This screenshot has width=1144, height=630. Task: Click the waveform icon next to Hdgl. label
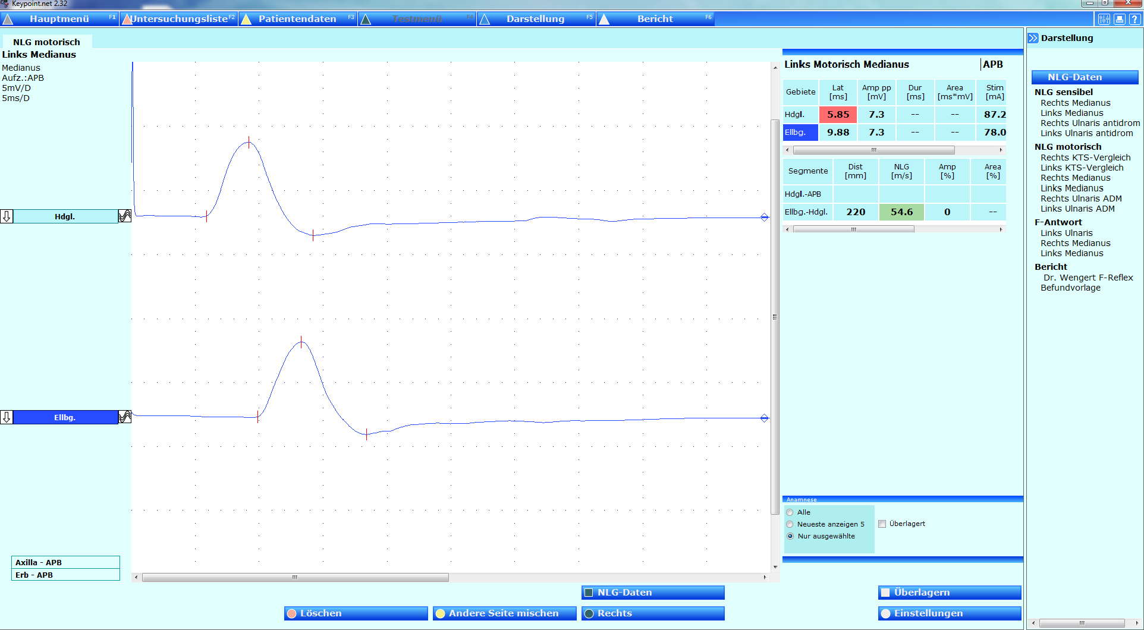125,216
